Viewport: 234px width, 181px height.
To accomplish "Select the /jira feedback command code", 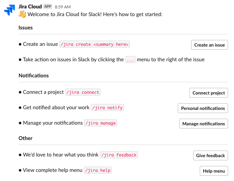I will click(x=119, y=155).
